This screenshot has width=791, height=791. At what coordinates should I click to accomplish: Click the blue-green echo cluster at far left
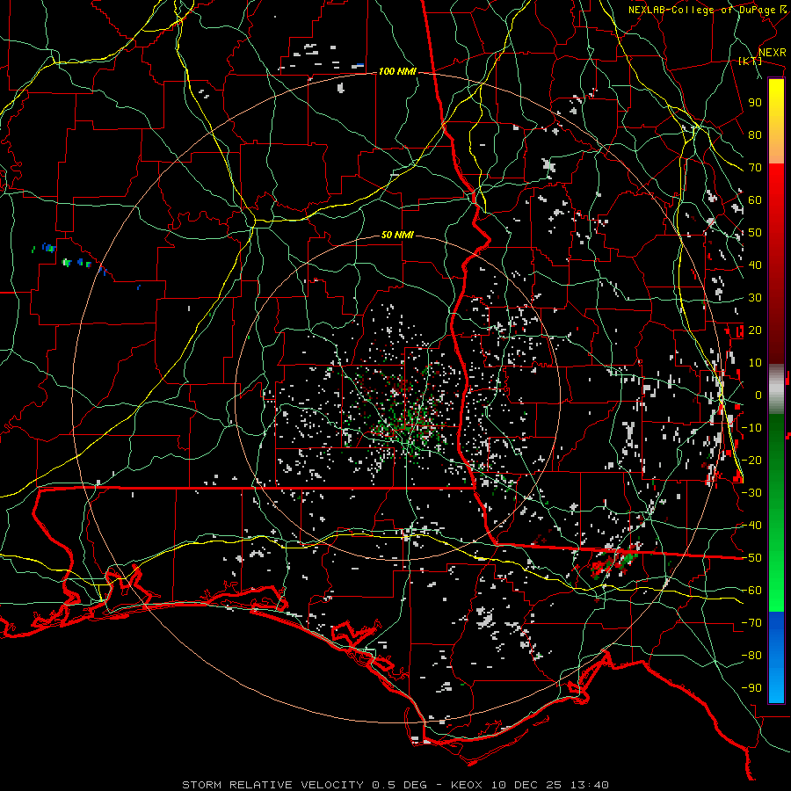click(x=68, y=257)
